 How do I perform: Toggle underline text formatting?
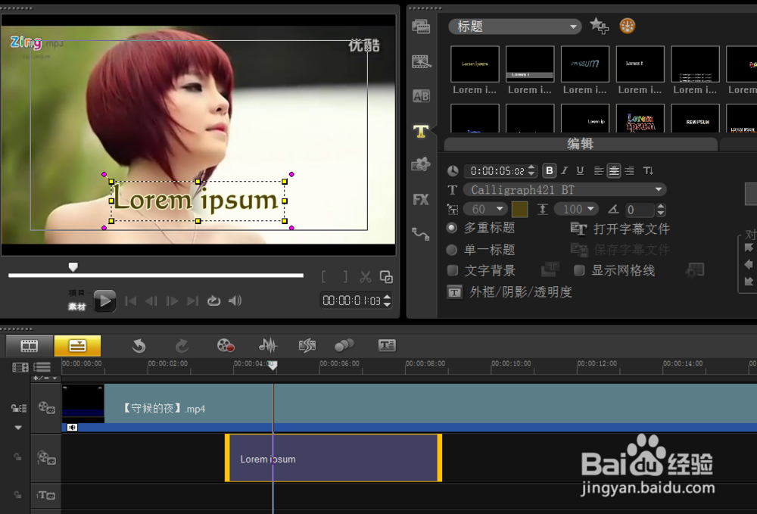point(581,171)
